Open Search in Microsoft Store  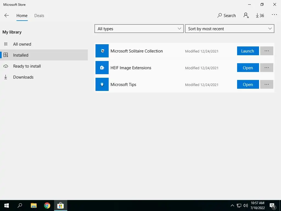click(x=226, y=15)
